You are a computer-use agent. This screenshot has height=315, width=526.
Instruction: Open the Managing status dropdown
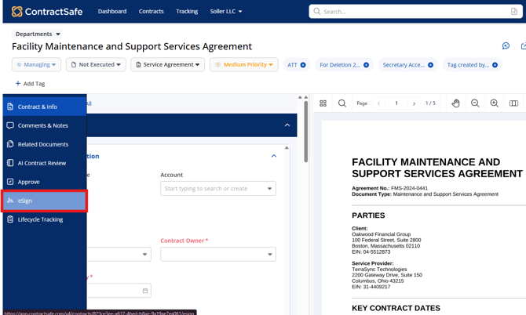point(37,64)
